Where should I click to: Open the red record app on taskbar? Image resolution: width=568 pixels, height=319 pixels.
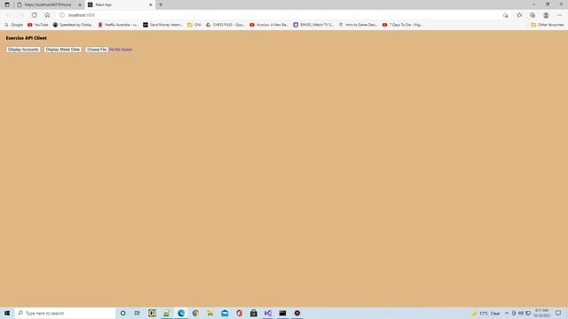(297, 313)
